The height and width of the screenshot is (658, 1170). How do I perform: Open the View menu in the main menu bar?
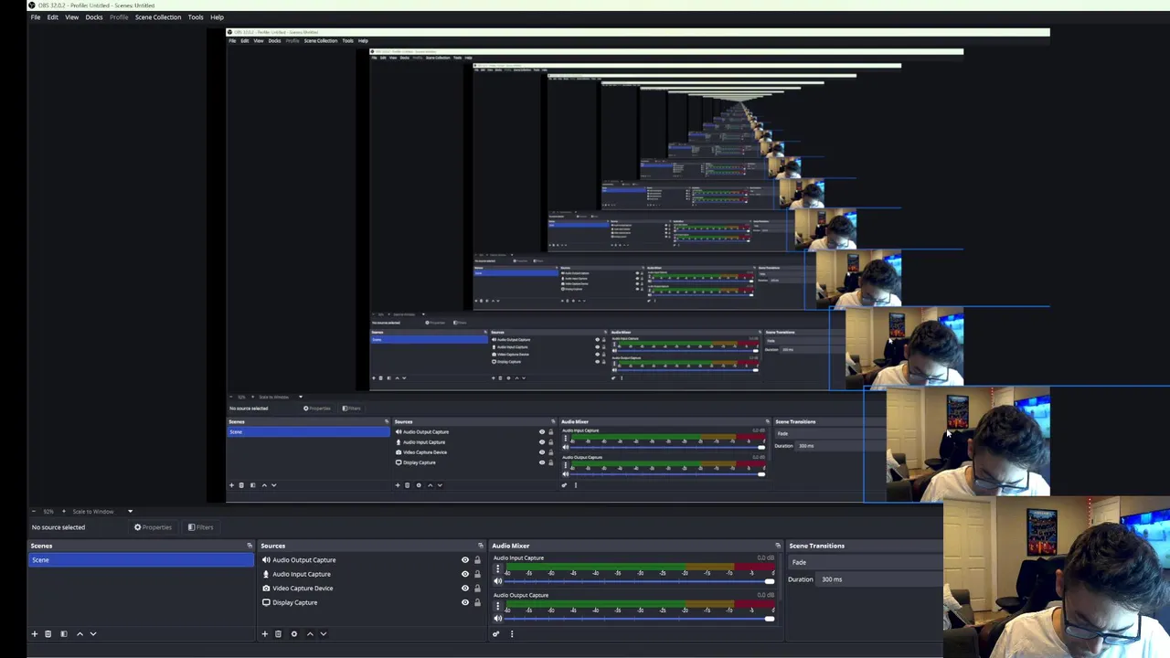coord(71,17)
